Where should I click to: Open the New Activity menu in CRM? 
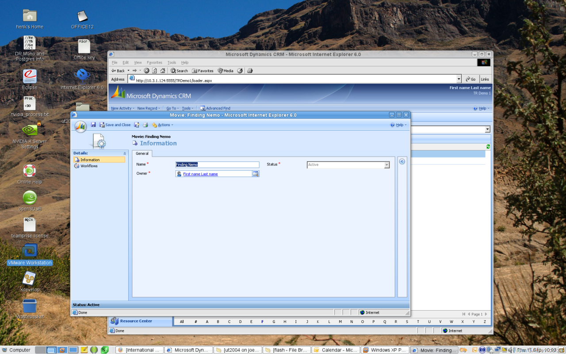[x=122, y=108]
